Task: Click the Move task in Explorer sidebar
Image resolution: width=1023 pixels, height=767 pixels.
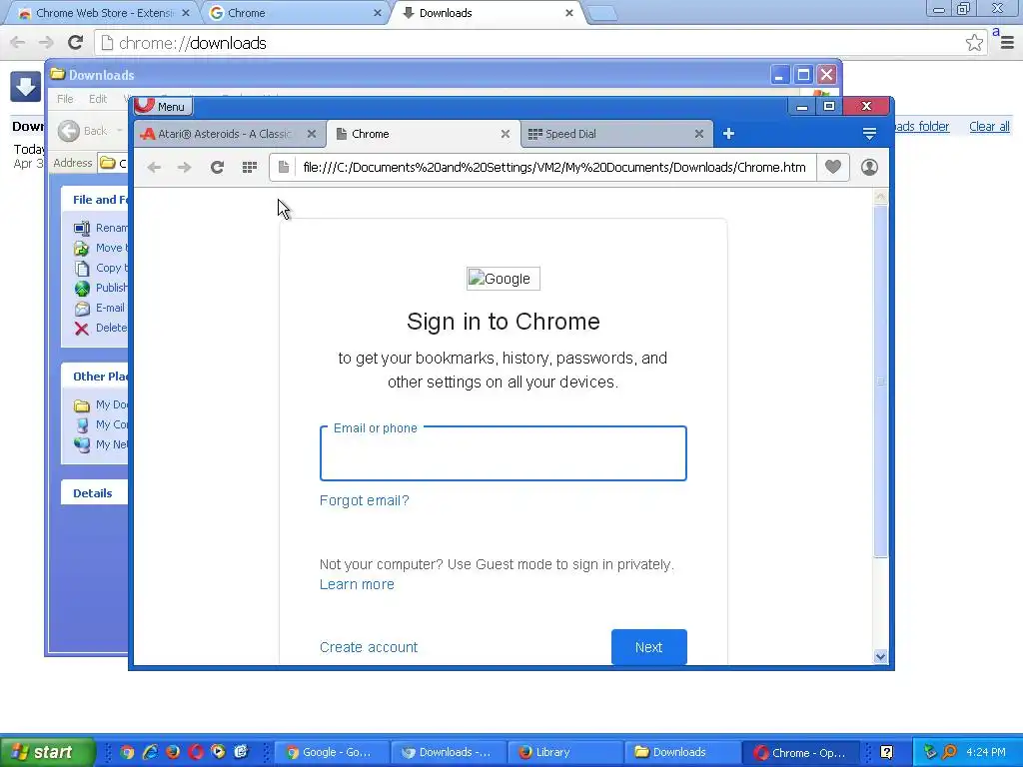Action: click(x=101, y=248)
